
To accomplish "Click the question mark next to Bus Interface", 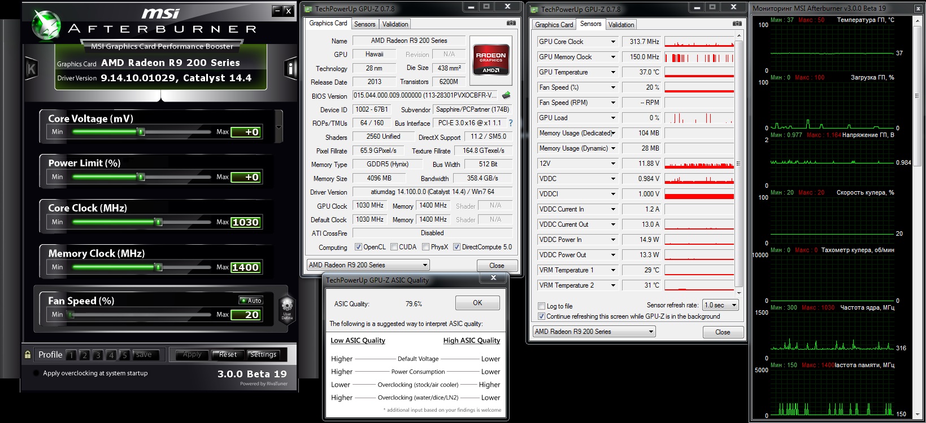I will click(x=511, y=123).
